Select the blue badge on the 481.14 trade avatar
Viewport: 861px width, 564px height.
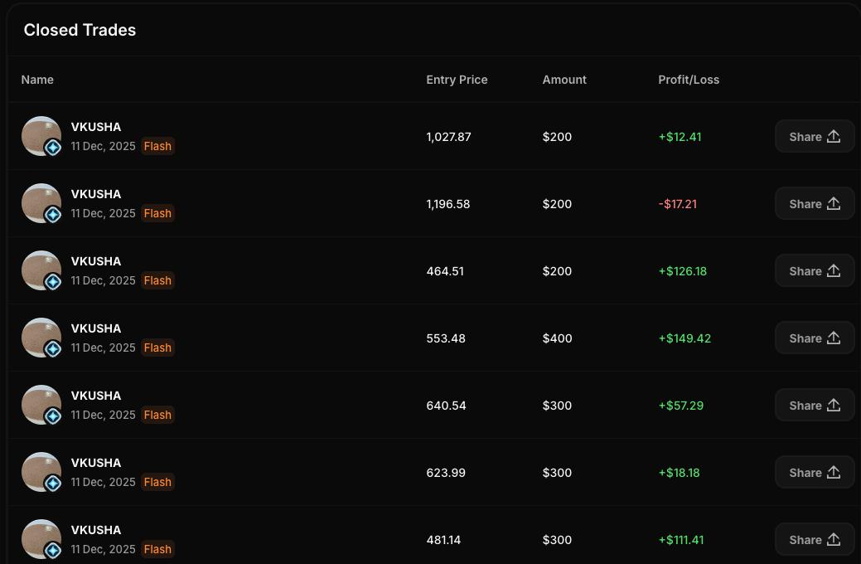[53, 550]
